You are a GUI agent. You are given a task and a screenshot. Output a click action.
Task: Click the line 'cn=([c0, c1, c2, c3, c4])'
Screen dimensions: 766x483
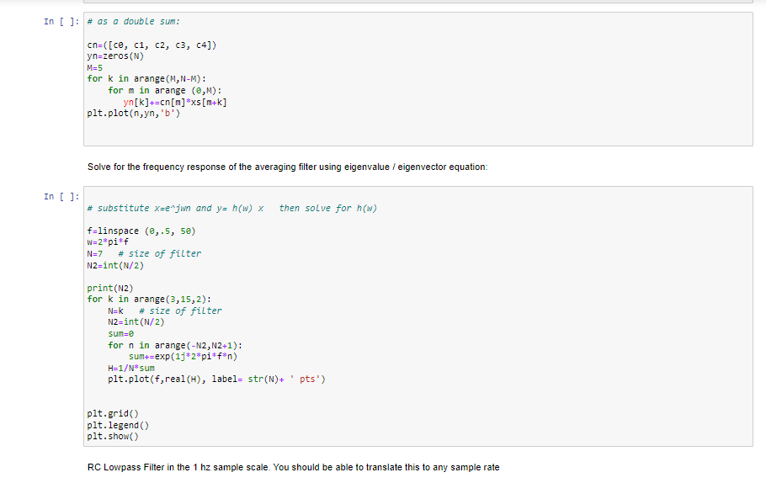(x=152, y=45)
